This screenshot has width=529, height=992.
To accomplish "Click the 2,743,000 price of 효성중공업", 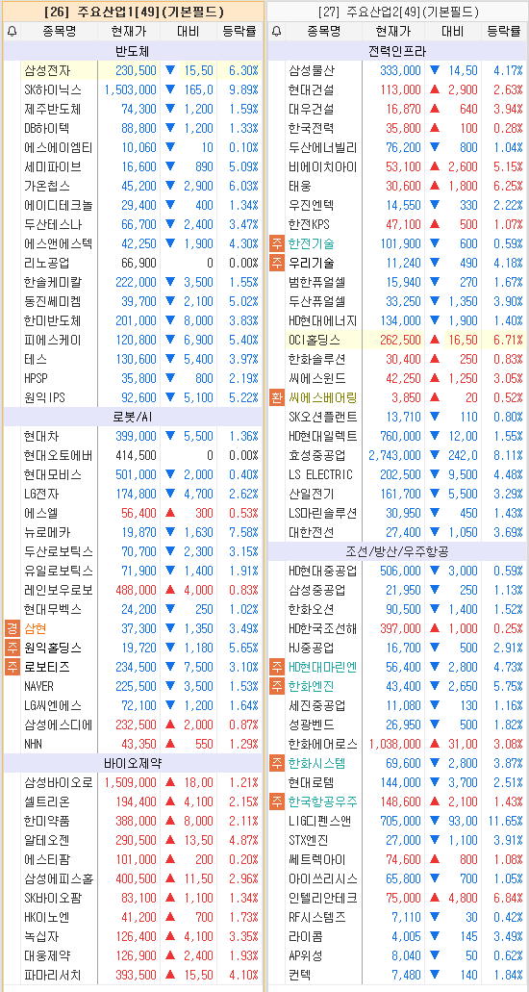I will tap(395, 455).
